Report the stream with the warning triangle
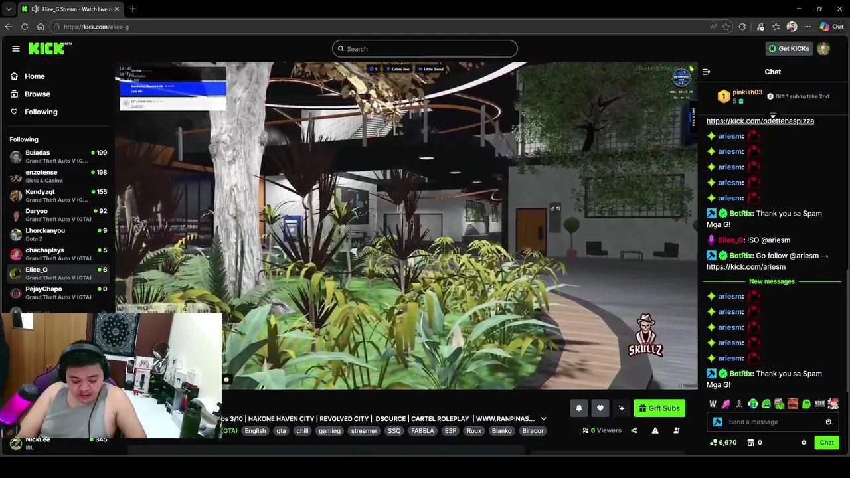 [x=655, y=430]
